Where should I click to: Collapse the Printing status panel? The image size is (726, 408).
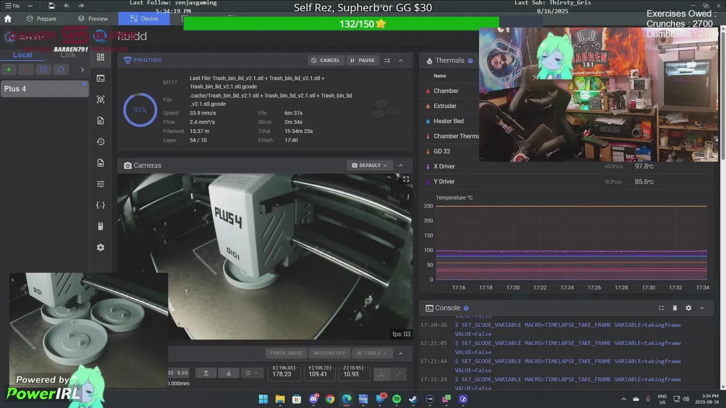click(x=401, y=61)
